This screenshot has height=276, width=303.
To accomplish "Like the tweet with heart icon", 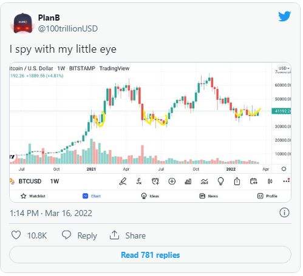I will [x=16, y=235].
